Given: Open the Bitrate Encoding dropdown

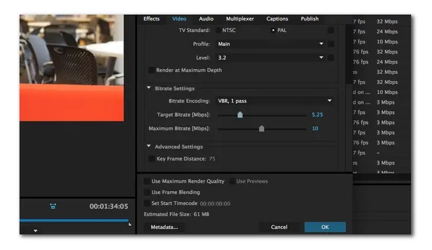Looking at the screenshot, I should pyautogui.click(x=274, y=101).
